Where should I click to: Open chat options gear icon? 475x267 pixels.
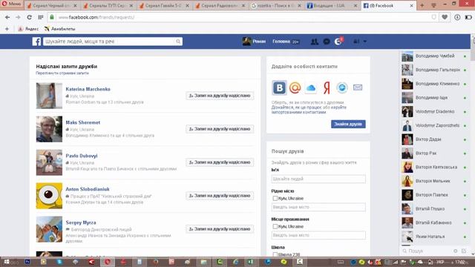(455, 251)
